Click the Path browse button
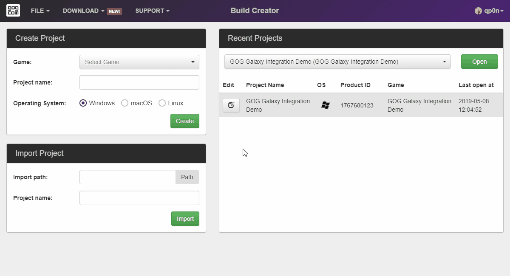Viewport: 510px width, 276px height. pos(187,177)
